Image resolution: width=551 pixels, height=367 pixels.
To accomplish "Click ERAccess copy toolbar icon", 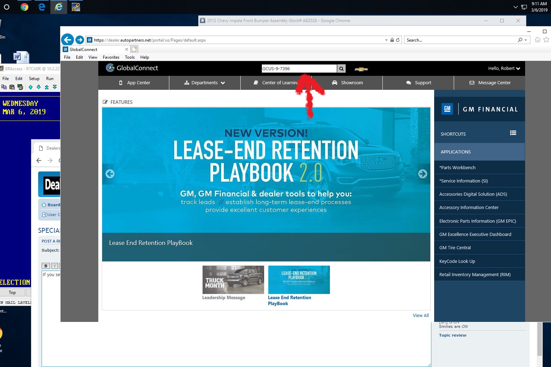I will coord(4,87).
